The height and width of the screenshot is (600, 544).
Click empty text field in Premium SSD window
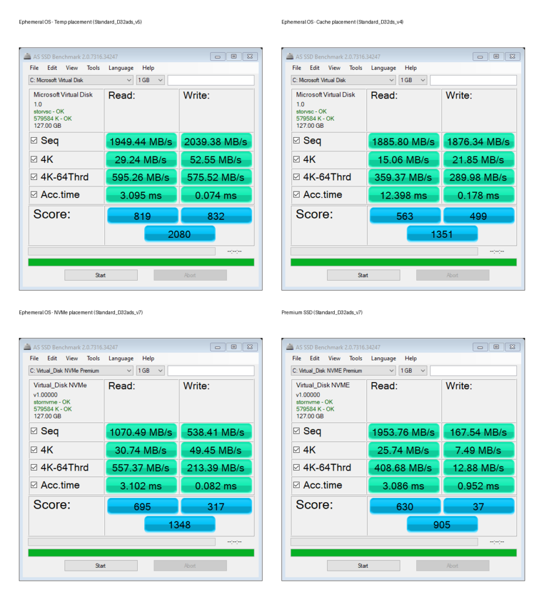(473, 371)
